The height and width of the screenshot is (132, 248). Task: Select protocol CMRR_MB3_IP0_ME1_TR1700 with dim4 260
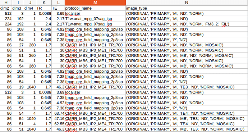95,55
